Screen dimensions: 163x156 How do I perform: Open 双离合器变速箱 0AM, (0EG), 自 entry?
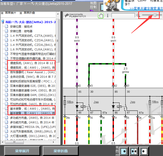(33, 90)
